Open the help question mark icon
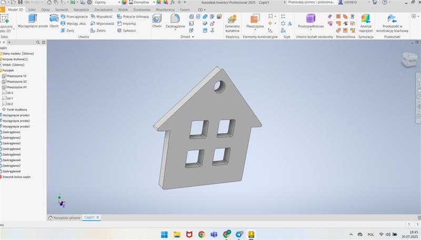 (385, 3)
